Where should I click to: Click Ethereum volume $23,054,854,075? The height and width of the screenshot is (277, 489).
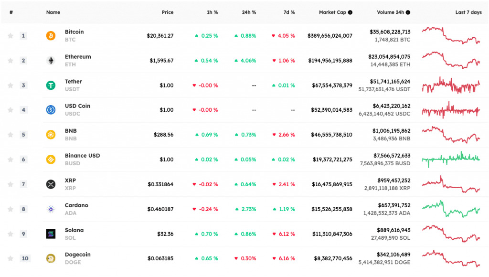click(389, 57)
